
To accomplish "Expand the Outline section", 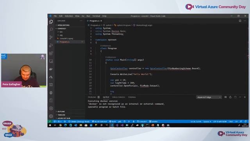I will coord(70,111).
